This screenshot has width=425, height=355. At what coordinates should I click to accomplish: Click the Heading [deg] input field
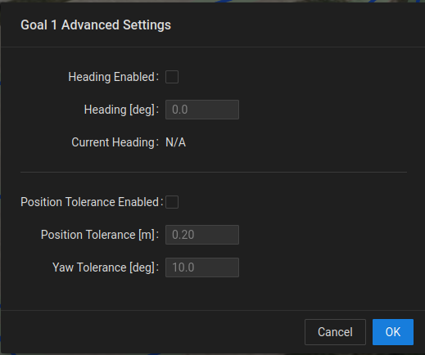[x=202, y=110]
